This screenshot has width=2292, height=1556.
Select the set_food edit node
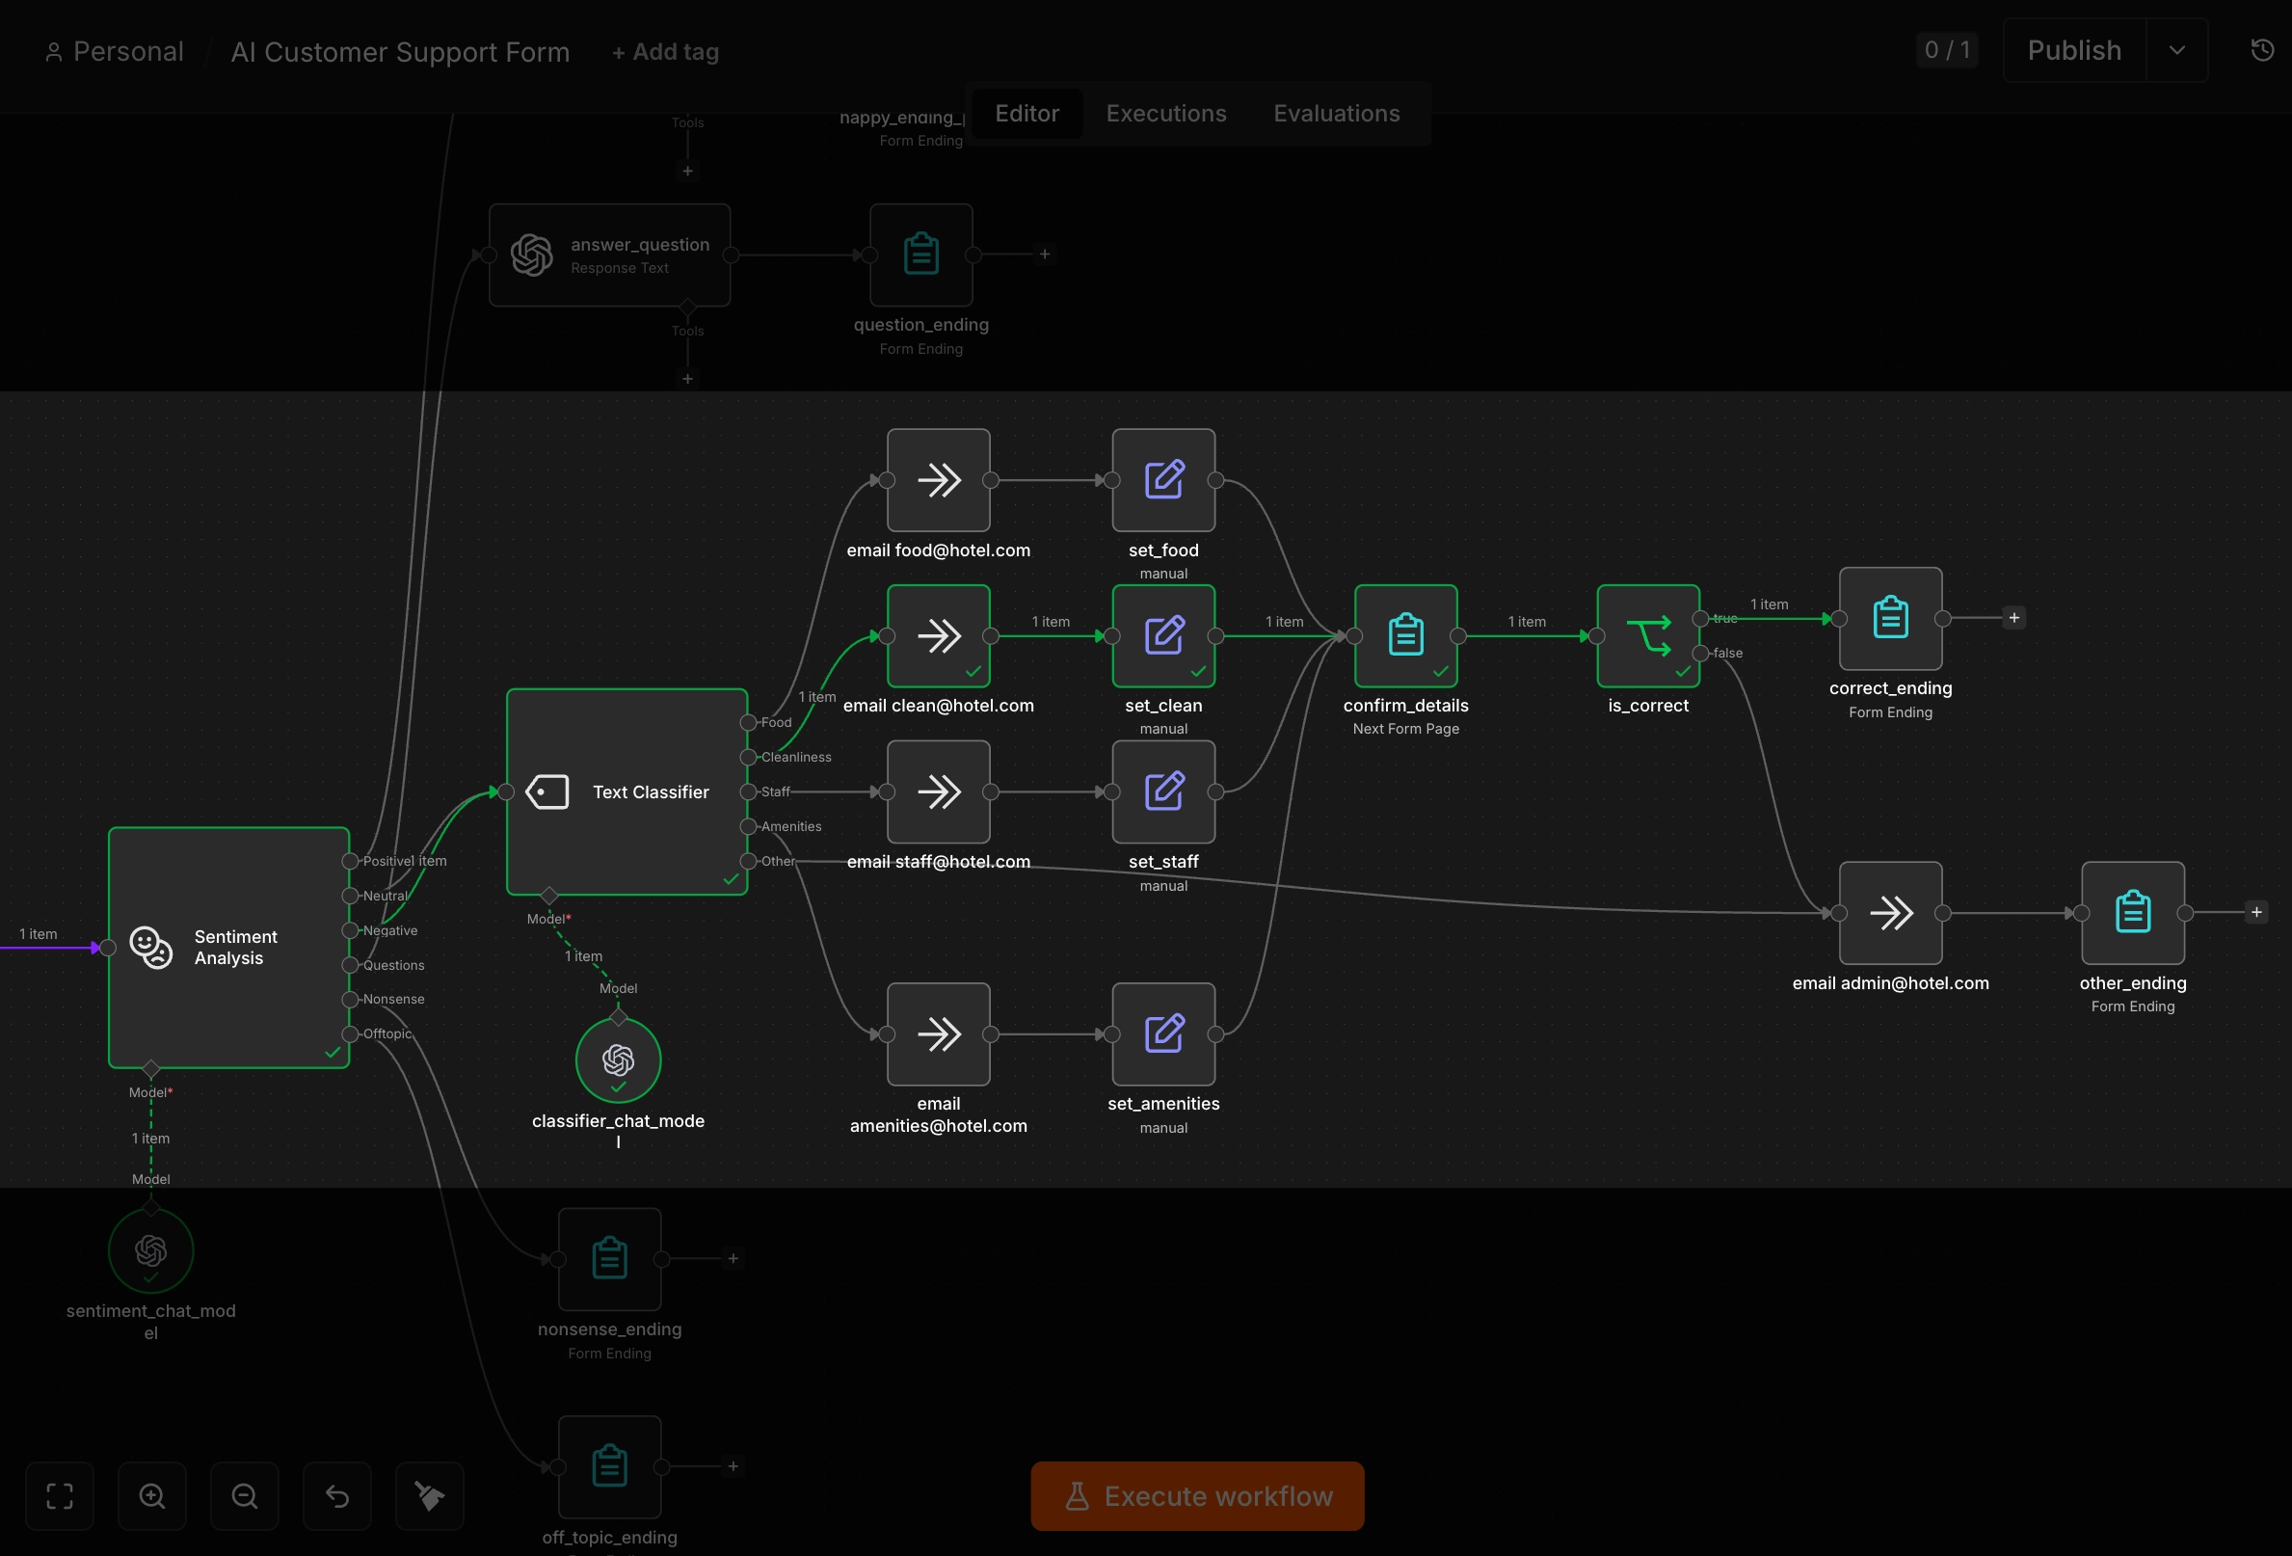[1163, 479]
